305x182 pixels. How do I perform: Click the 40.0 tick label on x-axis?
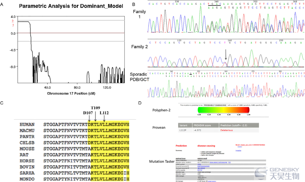(x=47, y=87)
